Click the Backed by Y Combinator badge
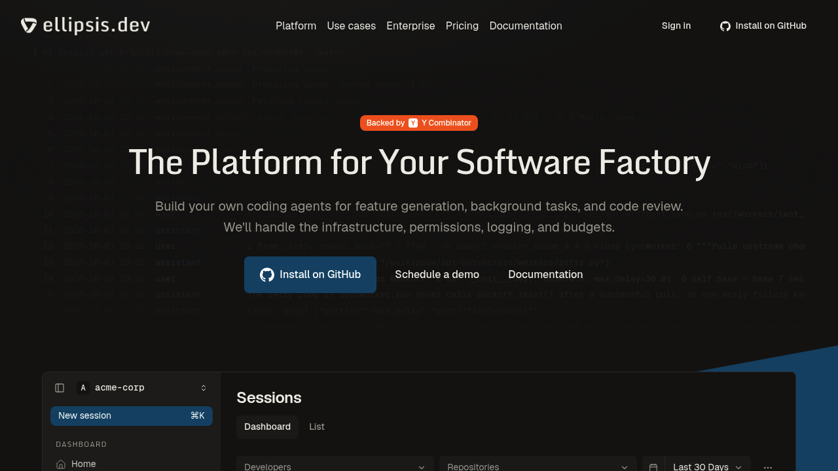838x471 pixels. [x=419, y=123]
